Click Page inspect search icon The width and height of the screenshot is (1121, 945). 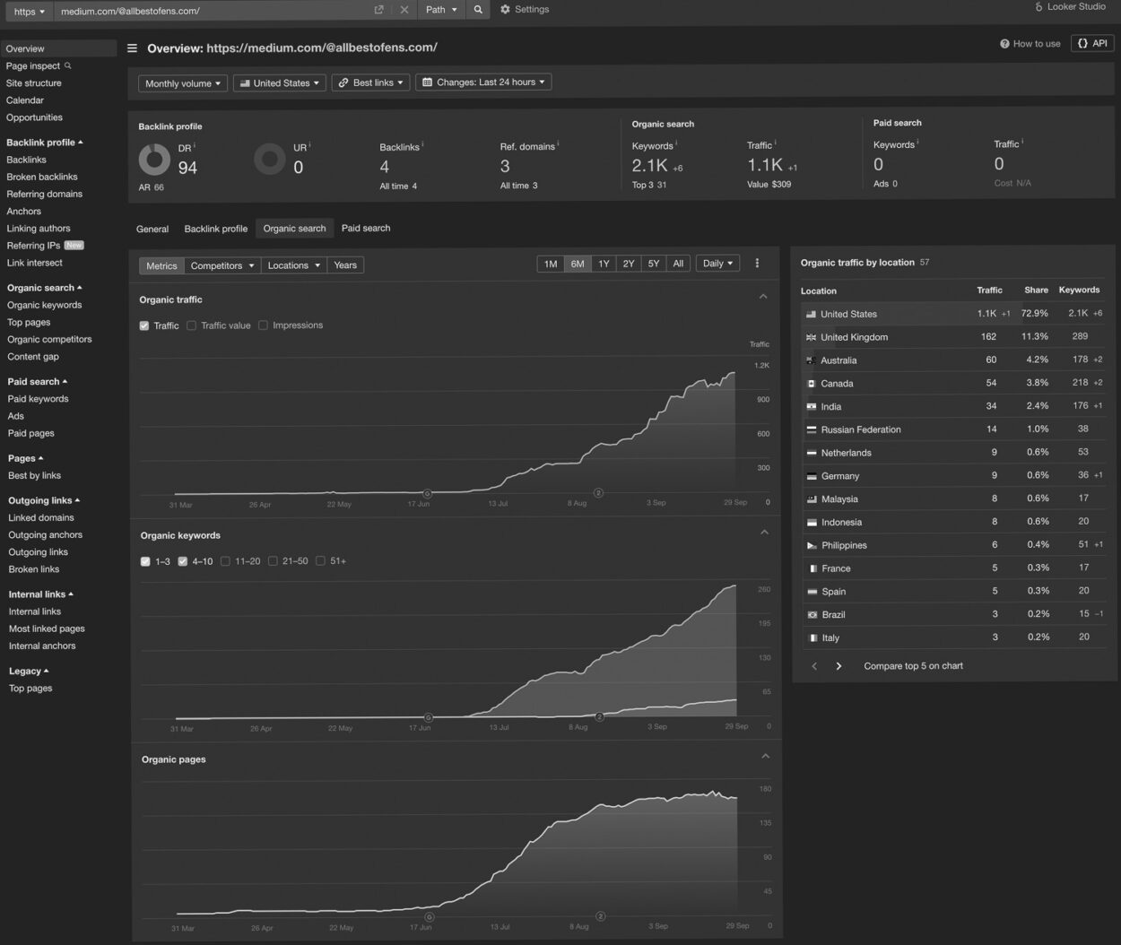point(68,65)
